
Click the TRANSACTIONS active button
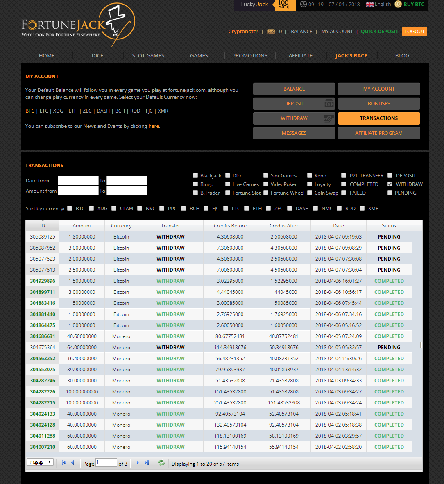[379, 118]
